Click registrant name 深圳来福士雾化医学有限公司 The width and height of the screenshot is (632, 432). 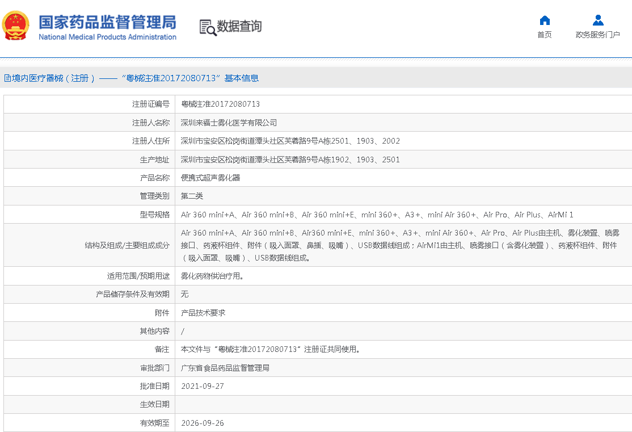click(x=229, y=123)
